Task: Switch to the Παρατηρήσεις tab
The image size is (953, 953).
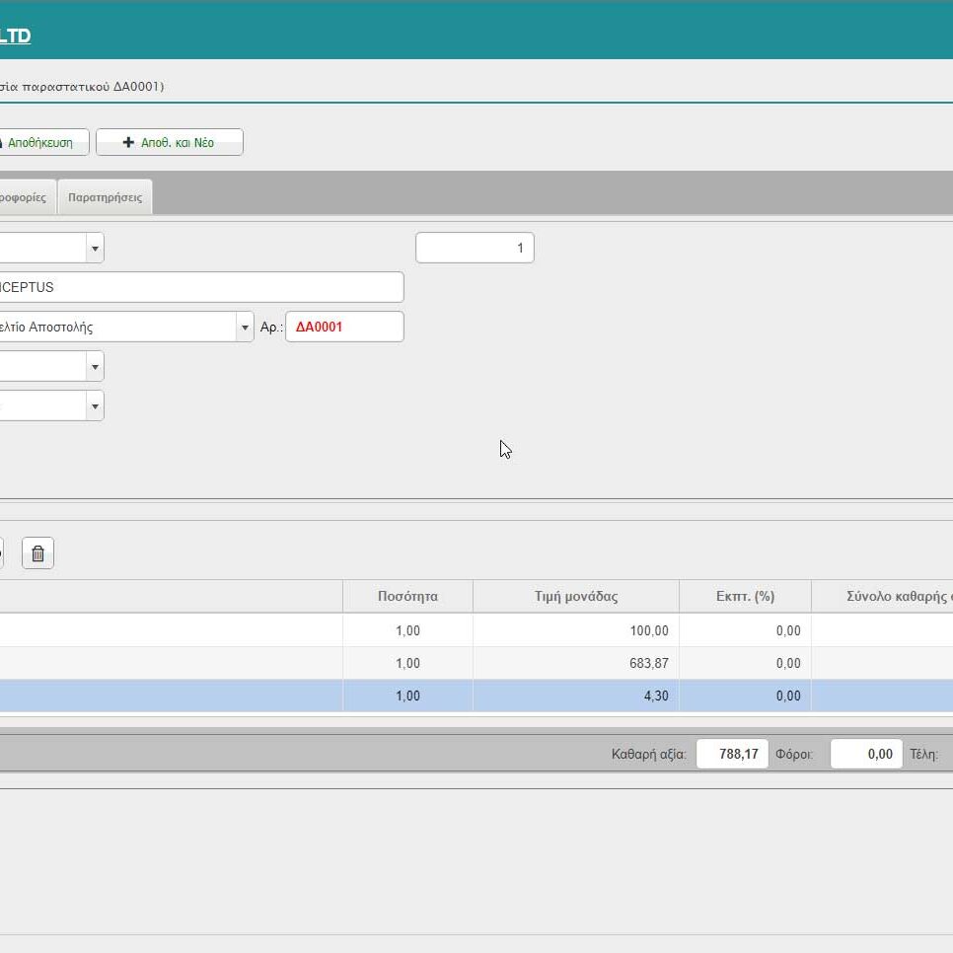Action: [105, 197]
